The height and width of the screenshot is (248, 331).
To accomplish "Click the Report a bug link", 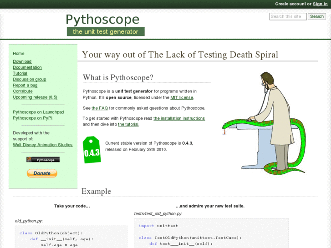I will click(x=25, y=85).
